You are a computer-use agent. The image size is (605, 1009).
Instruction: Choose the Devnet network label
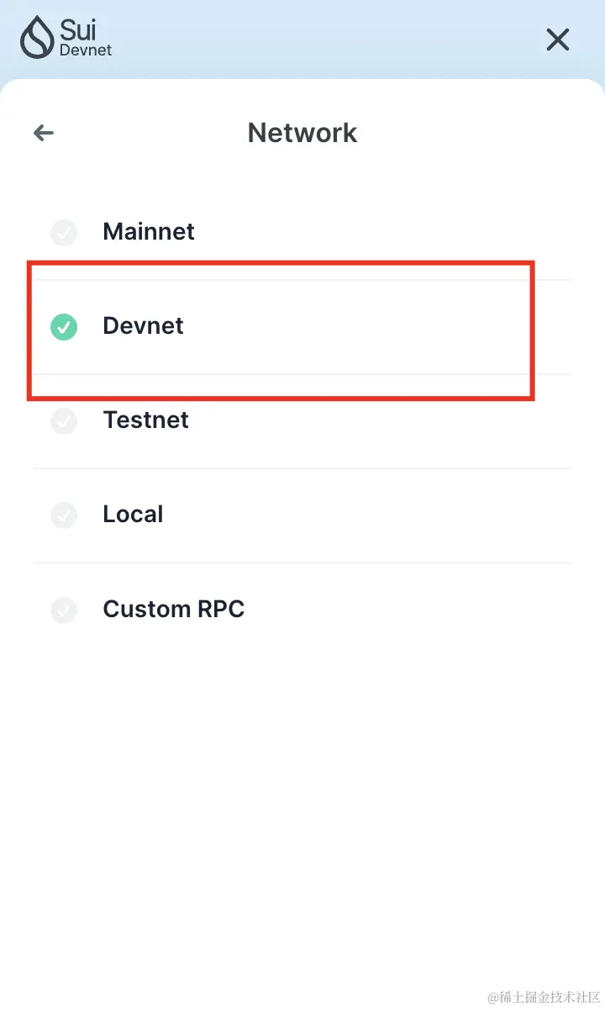coord(143,325)
